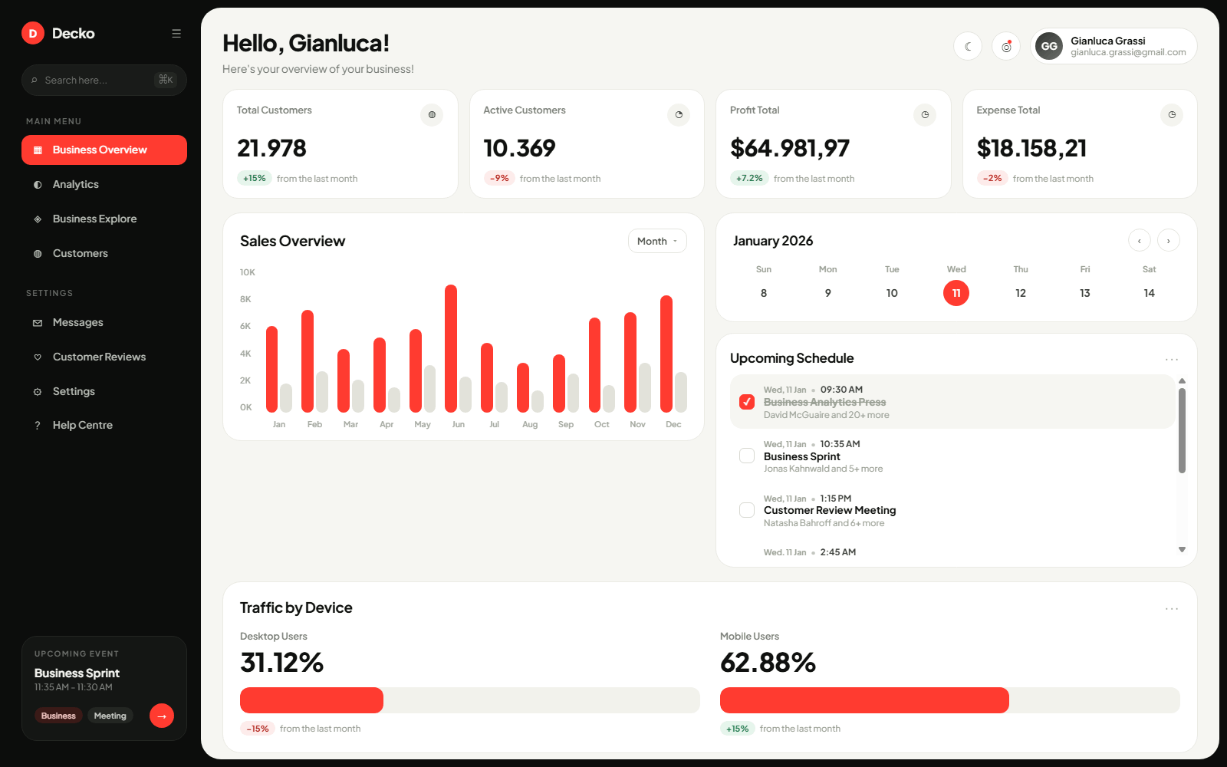The height and width of the screenshot is (767, 1227).
Task: Open Business Explore menu item
Action: 104,219
